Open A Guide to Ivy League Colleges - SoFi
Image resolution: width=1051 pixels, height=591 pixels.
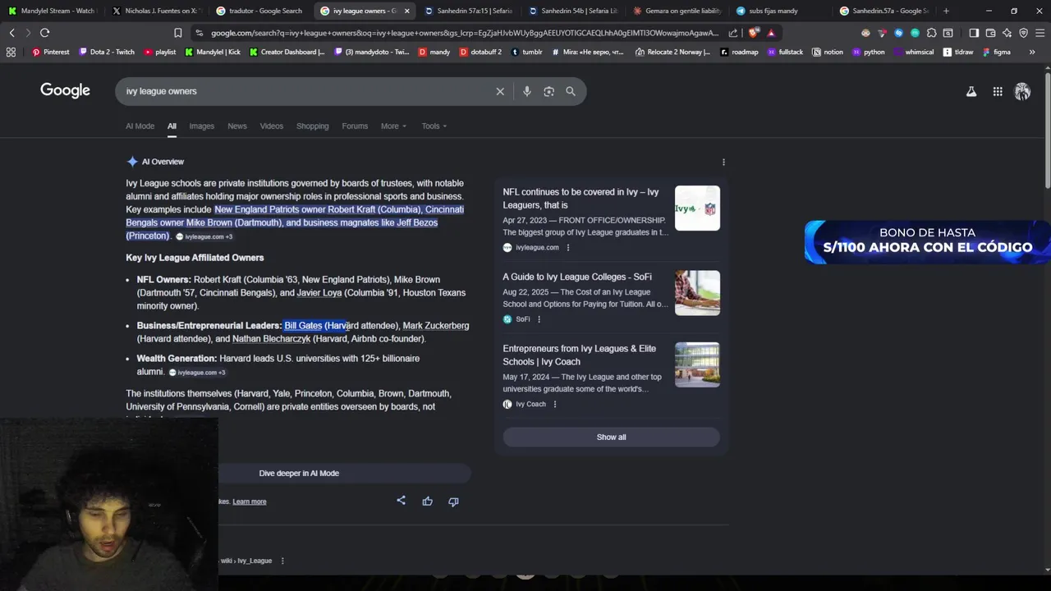point(577,277)
